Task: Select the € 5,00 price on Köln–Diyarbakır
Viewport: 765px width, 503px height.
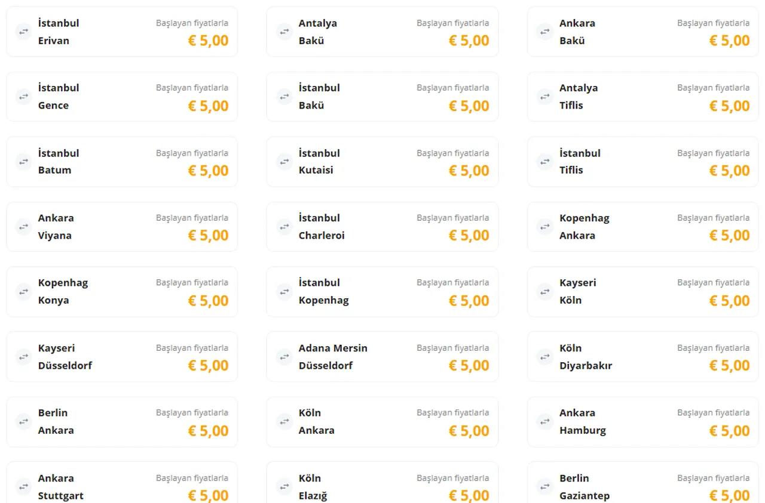Action: (729, 366)
